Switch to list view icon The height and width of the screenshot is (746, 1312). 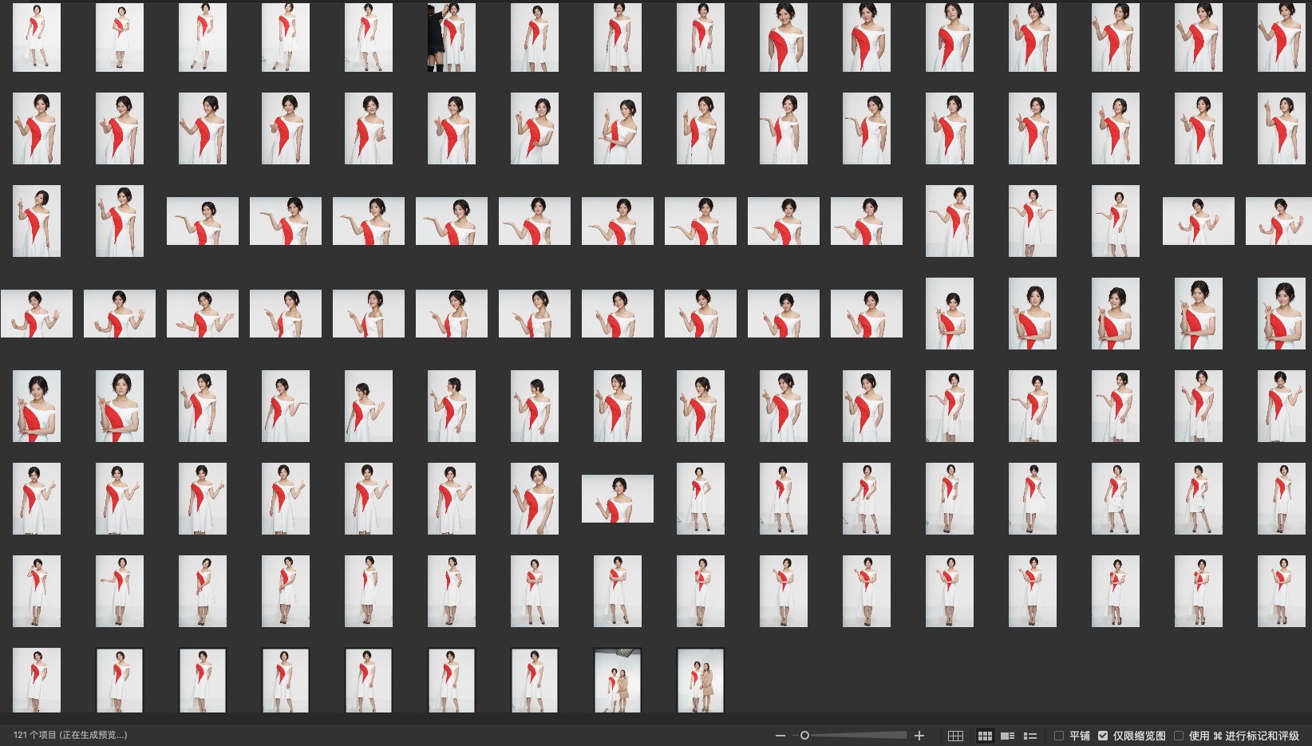(x=1030, y=736)
